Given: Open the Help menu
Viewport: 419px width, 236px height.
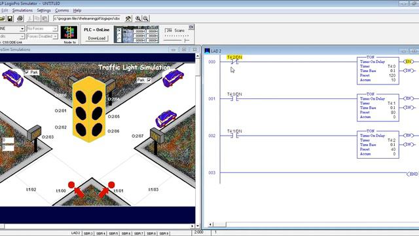Looking at the screenshot, I should 77,10.
